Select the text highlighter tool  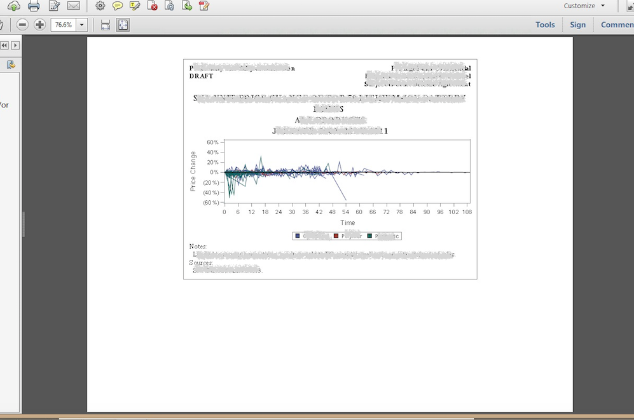(x=134, y=6)
